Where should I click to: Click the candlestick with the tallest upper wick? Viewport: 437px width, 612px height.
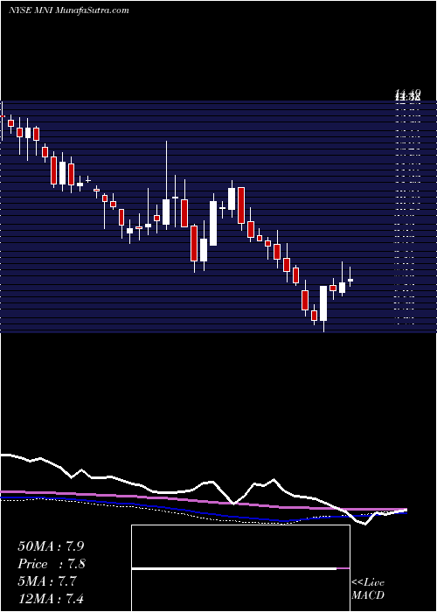click(x=166, y=185)
